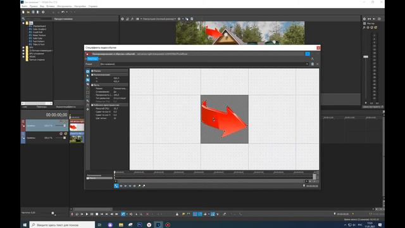The image size is (405, 228).
Task: Select the Noise Texture generator
Action: [39, 35]
